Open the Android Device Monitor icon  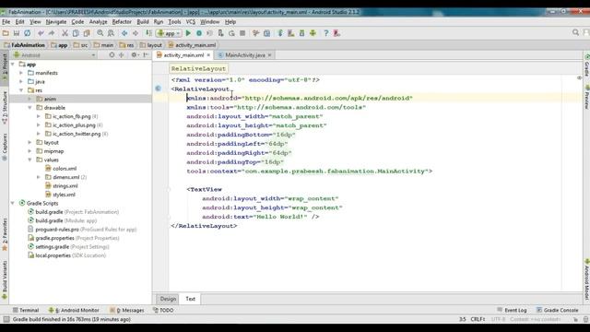click(313, 33)
